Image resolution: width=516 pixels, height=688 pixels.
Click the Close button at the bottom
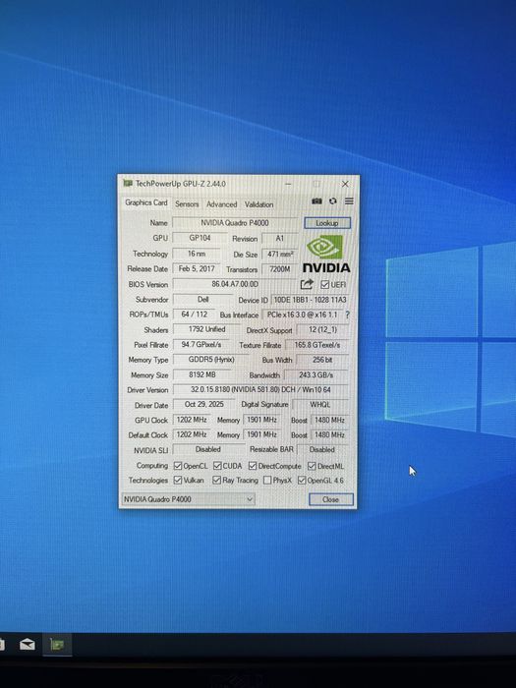click(330, 499)
